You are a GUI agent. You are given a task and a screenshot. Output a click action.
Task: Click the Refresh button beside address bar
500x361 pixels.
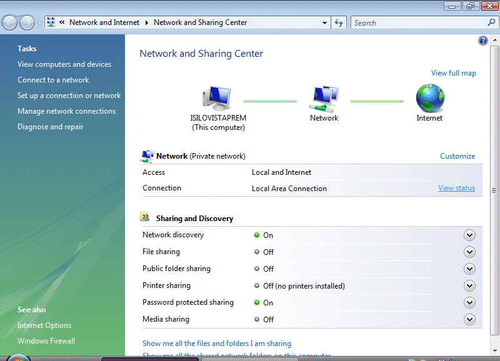[x=339, y=22]
